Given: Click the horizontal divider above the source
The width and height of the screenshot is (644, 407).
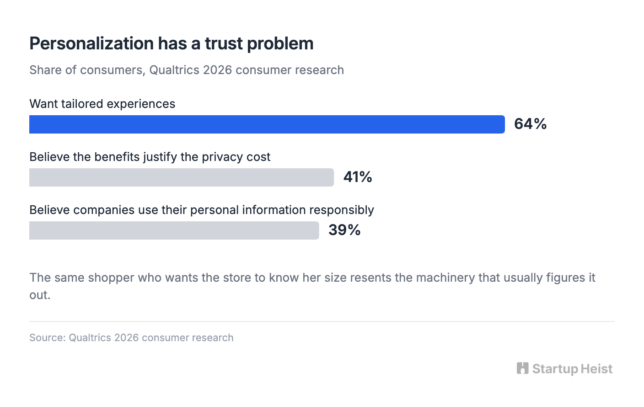Looking at the screenshot, I should point(322,321).
